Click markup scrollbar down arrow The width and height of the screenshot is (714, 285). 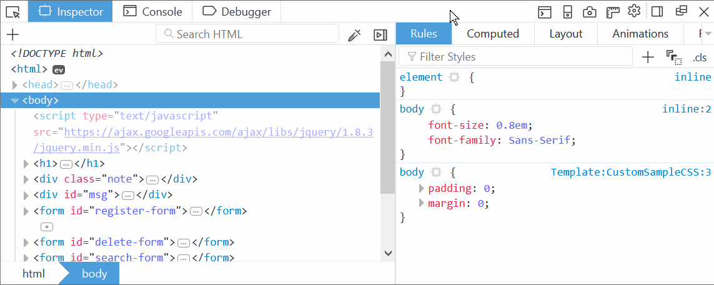tap(388, 253)
